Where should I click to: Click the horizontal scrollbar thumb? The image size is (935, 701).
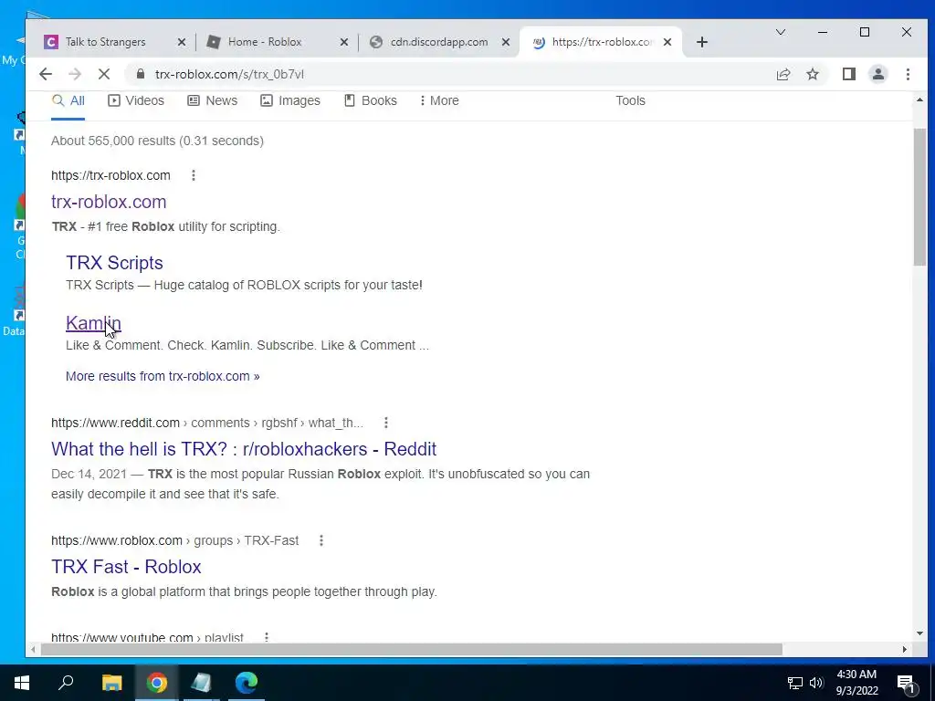tap(412, 649)
